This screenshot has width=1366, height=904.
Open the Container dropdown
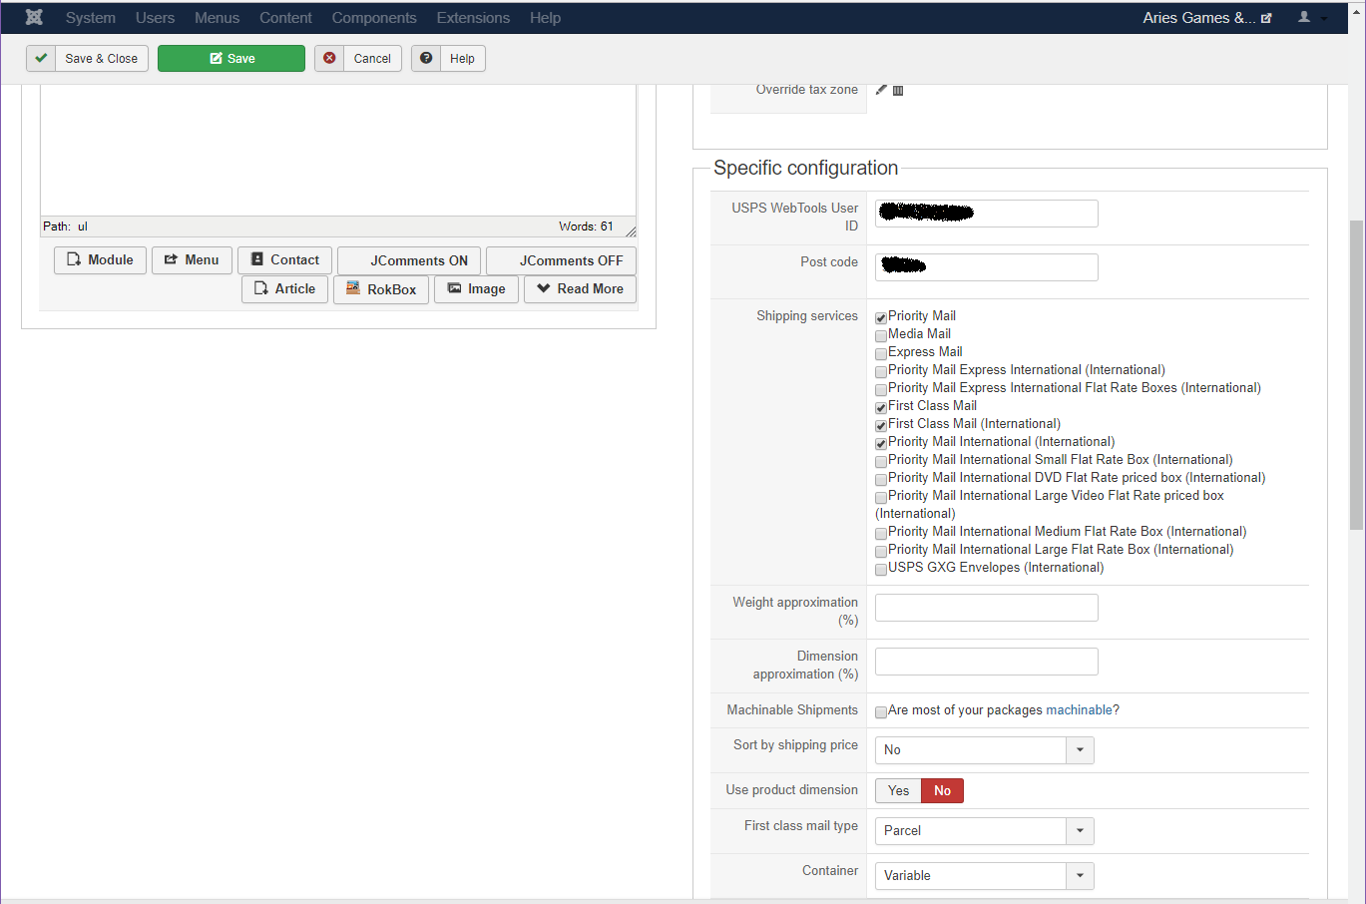pos(985,876)
